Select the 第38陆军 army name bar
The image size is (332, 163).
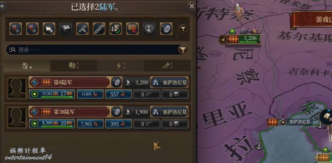[x=69, y=112]
